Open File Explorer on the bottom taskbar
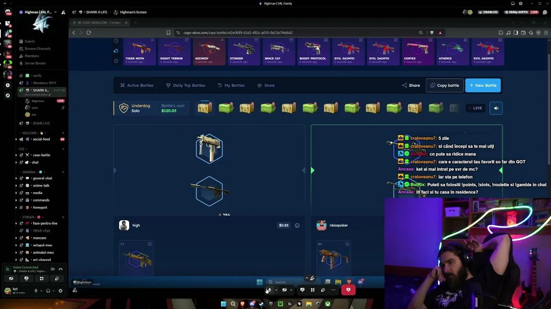 [309, 304]
